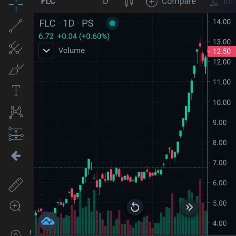Select the brush drawing tool

tap(16, 69)
